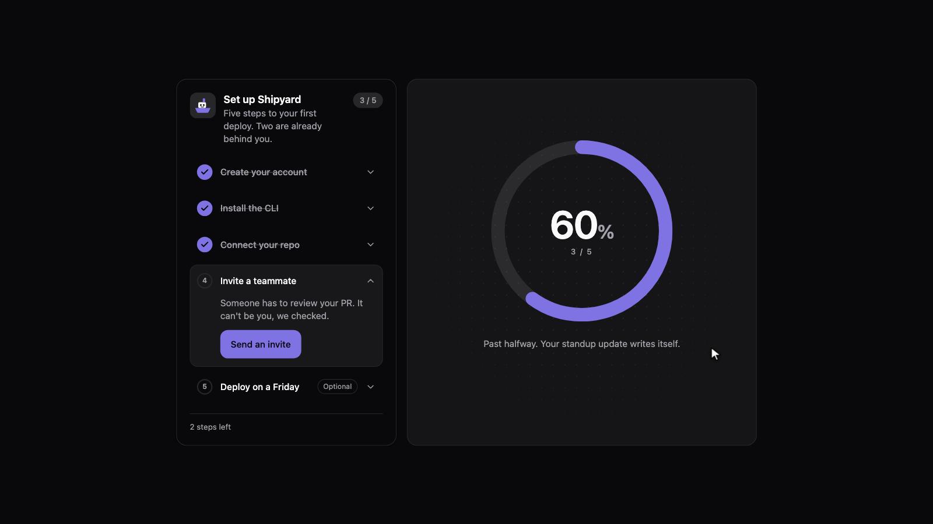The width and height of the screenshot is (933, 524).
Task: Click step number 4 circle
Action: [205, 281]
